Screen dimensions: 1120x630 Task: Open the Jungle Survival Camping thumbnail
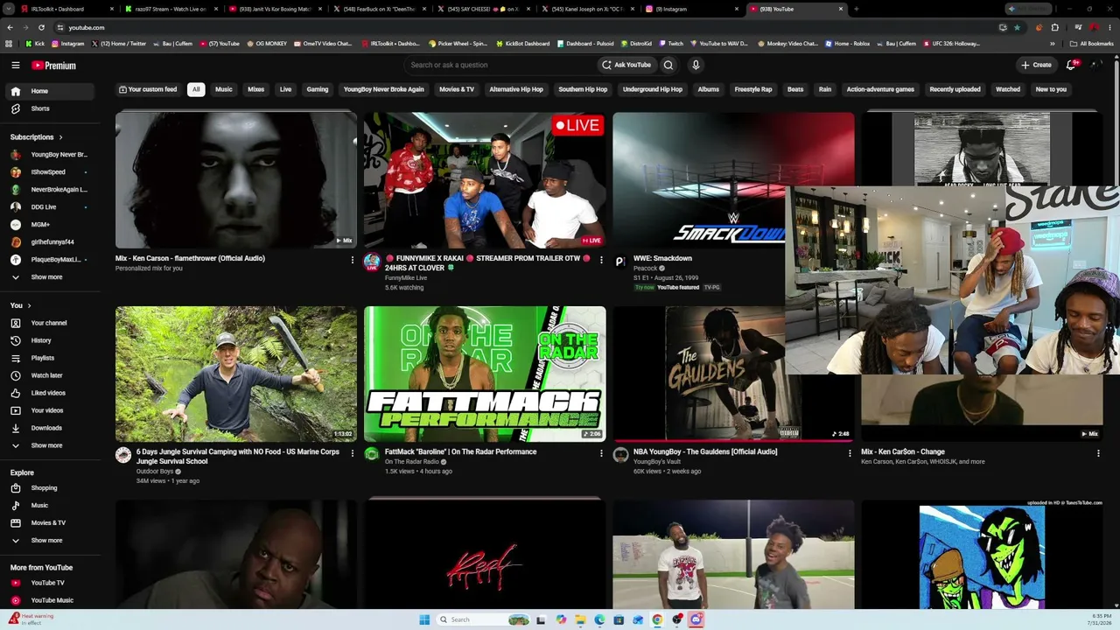click(236, 374)
